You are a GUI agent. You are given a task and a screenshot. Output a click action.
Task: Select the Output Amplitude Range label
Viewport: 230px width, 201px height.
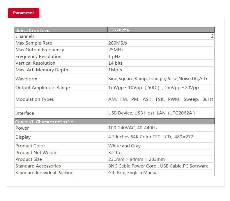pyautogui.click(x=43, y=88)
